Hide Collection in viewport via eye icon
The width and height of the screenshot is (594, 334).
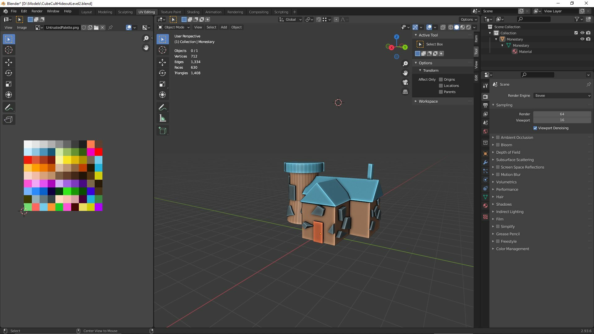coord(582,33)
